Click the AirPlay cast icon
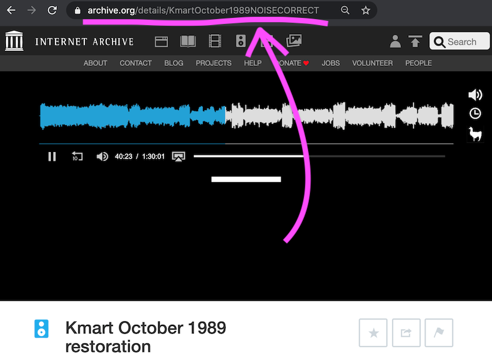 point(178,156)
